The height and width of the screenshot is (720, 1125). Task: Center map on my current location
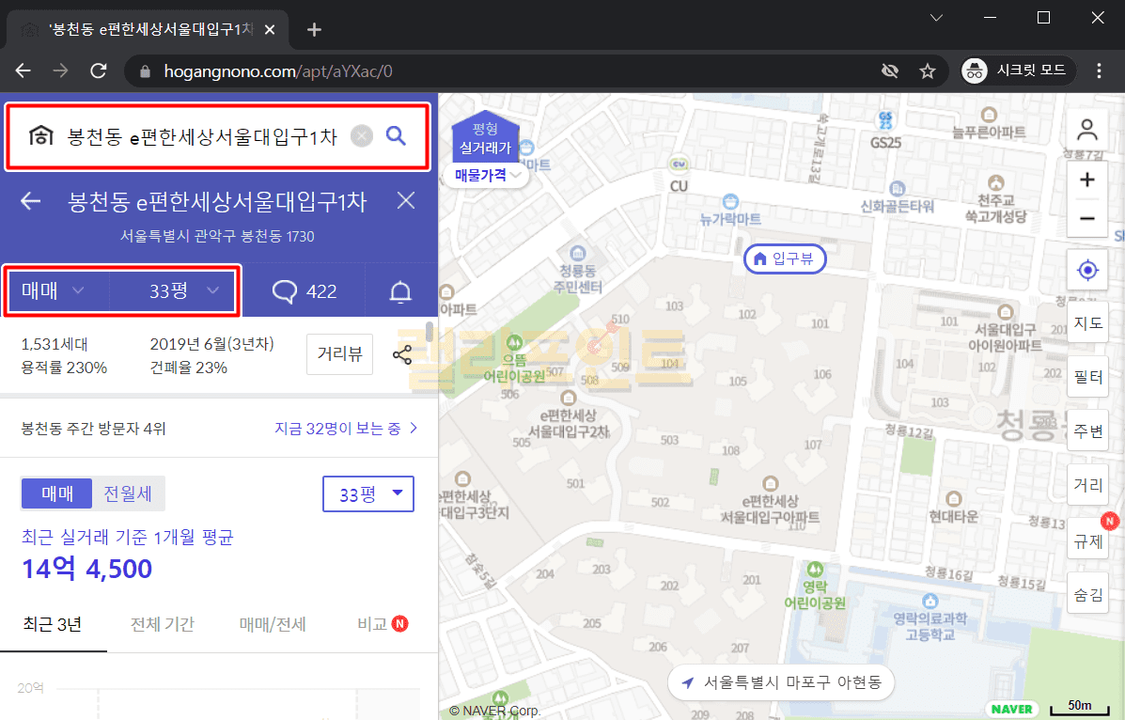point(1087,271)
